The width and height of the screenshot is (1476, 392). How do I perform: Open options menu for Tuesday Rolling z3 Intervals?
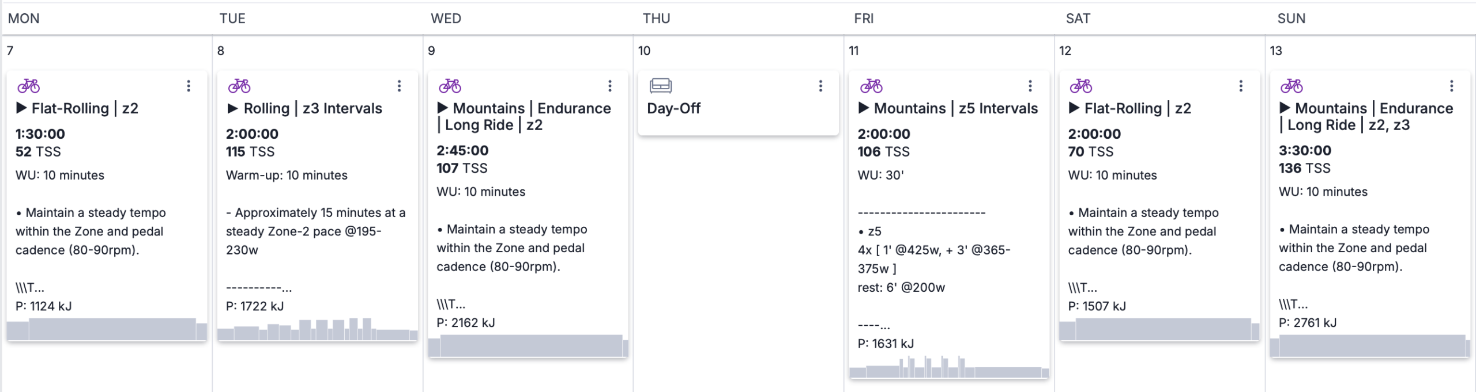coord(399,86)
